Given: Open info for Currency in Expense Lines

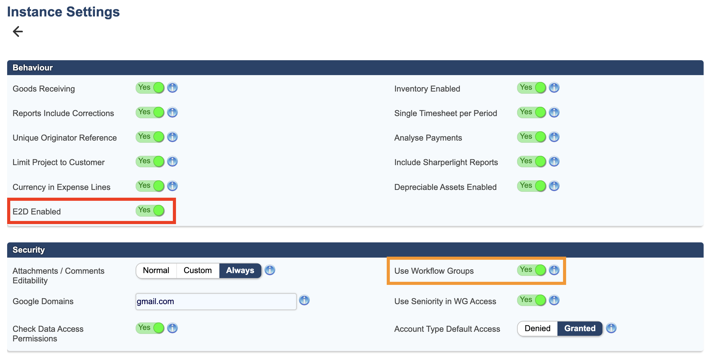Looking at the screenshot, I should click(172, 186).
